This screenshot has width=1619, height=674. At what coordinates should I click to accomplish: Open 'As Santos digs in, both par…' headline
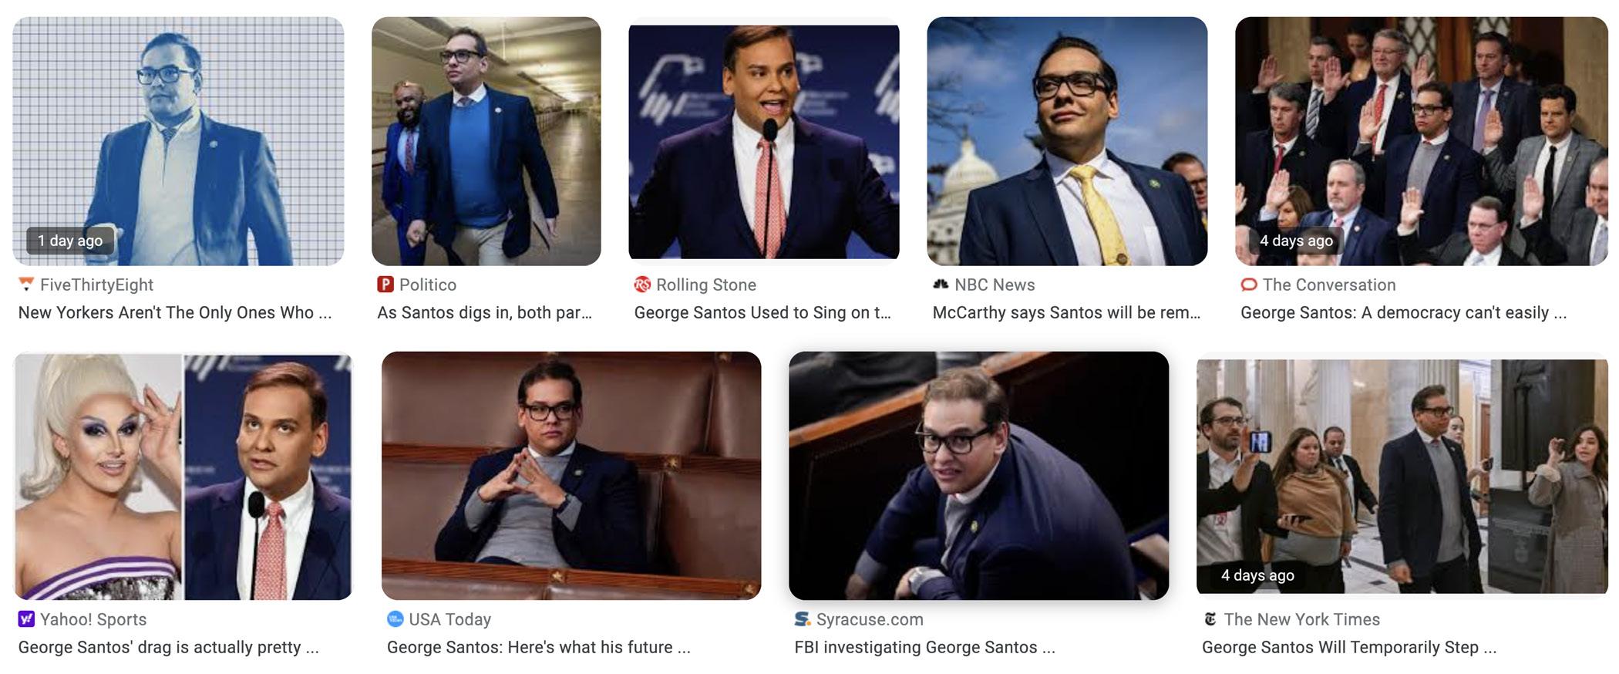point(485,312)
